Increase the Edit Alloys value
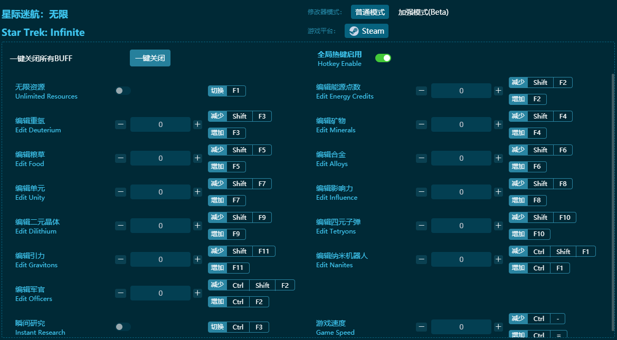617x340 pixels. pyautogui.click(x=499, y=159)
